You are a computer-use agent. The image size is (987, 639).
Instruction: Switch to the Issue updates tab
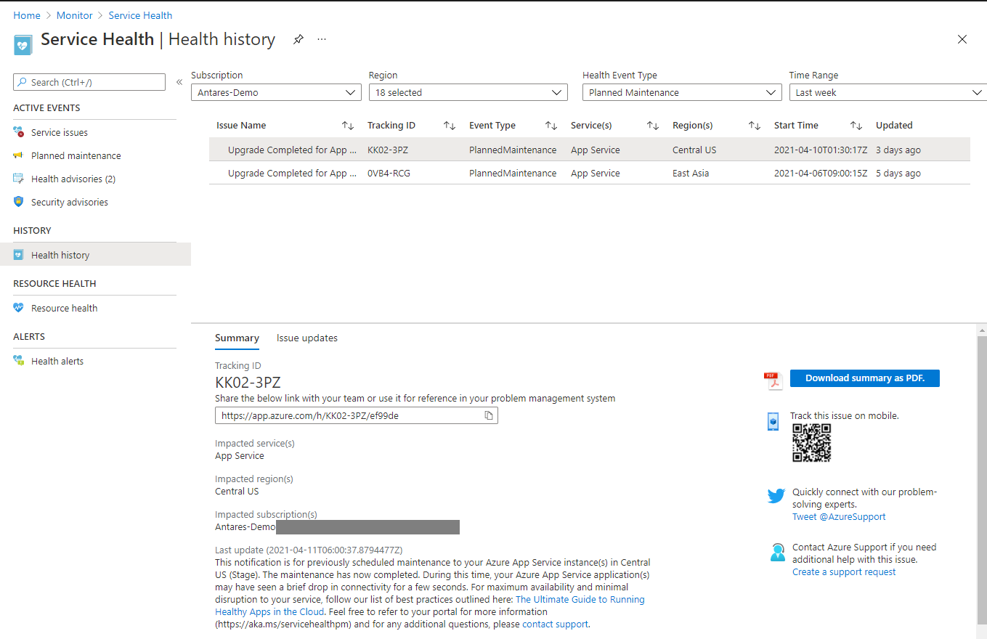click(x=306, y=338)
